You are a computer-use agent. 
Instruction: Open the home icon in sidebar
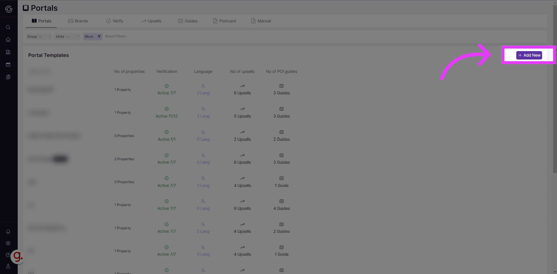pos(8,39)
